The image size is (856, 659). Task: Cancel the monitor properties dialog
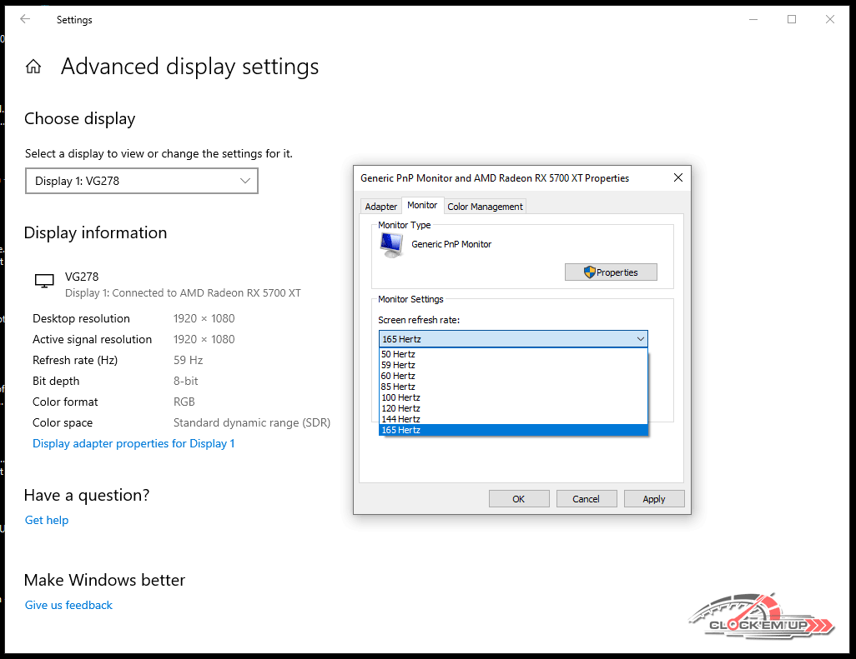coord(586,499)
